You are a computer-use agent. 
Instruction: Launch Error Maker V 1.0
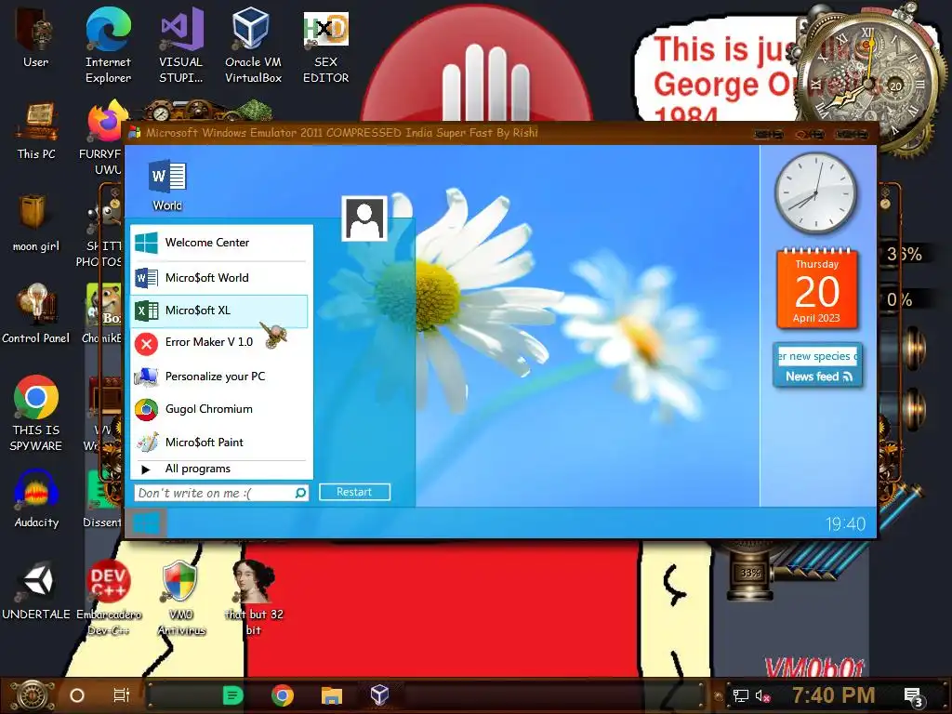pos(219,343)
